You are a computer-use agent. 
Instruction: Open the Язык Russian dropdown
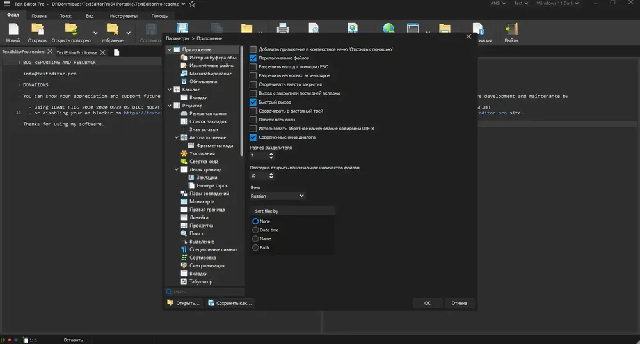277,196
